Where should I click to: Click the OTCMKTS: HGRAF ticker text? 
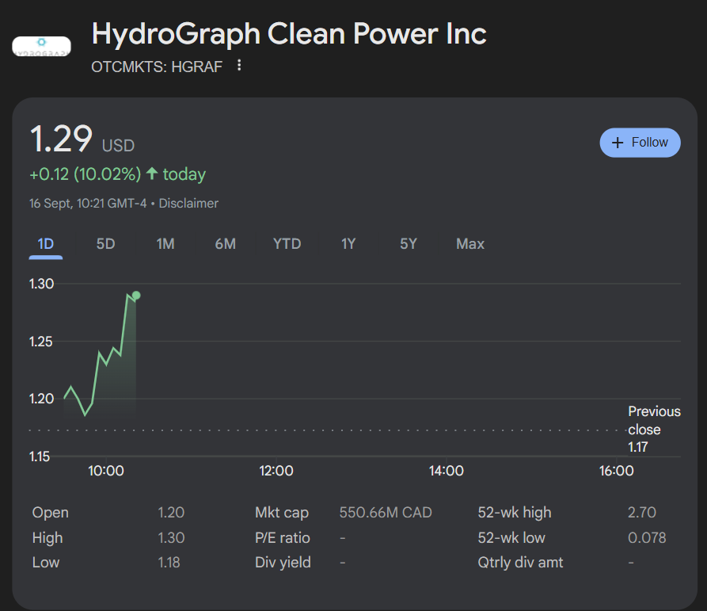[157, 67]
